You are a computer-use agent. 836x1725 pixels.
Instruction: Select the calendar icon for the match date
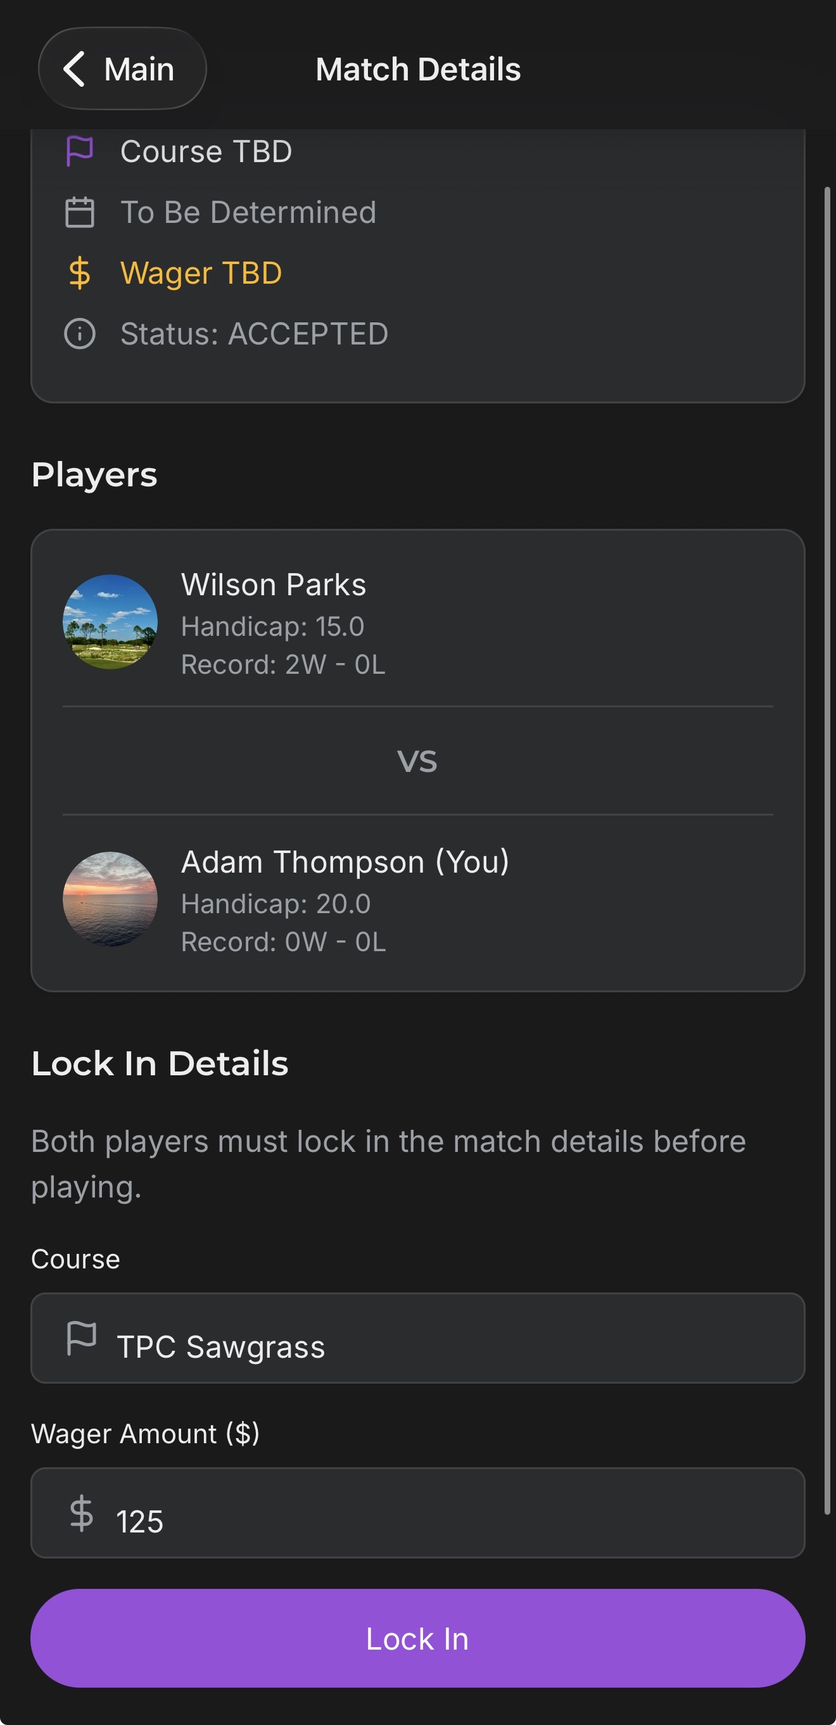80,212
